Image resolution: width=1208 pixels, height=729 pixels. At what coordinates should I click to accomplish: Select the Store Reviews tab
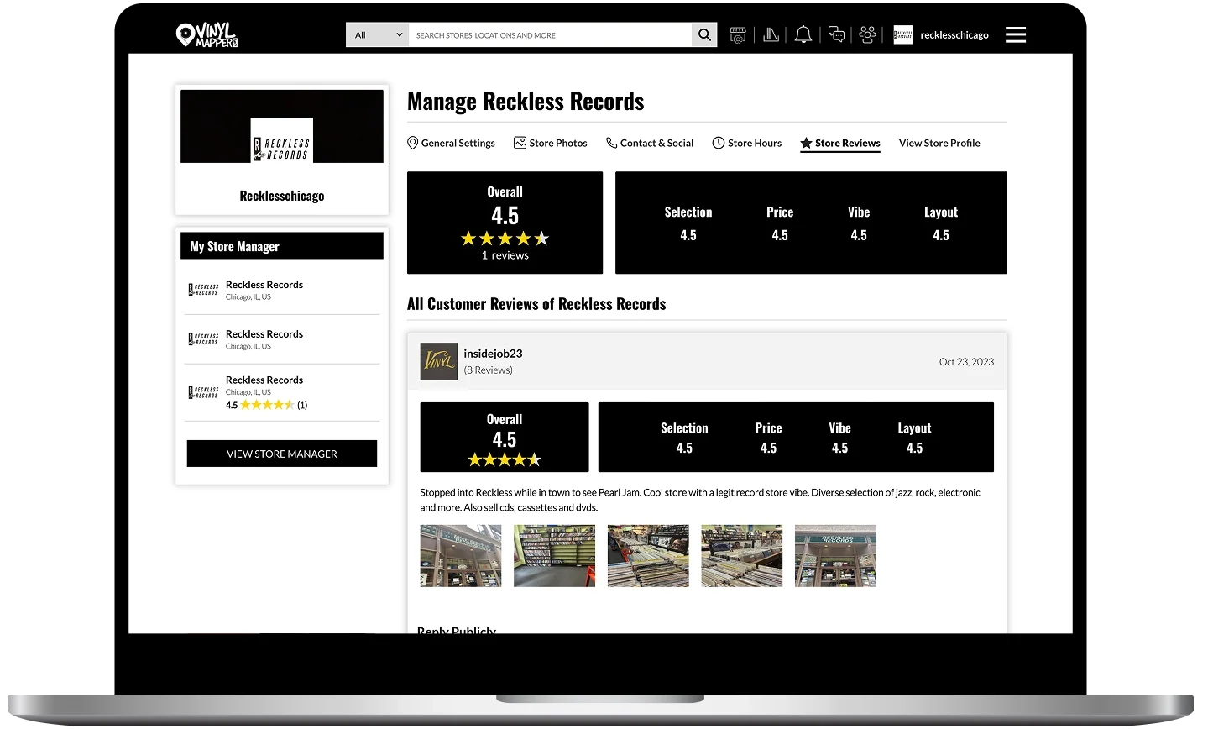point(840,143)
